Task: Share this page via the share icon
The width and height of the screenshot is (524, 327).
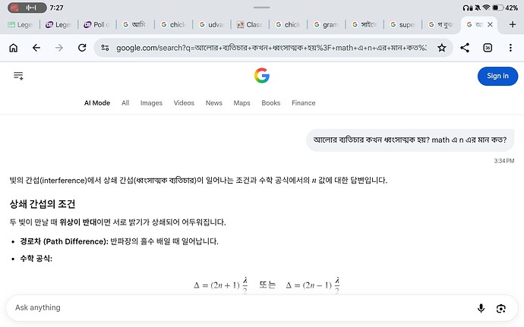Action: [x=465, y=48]
